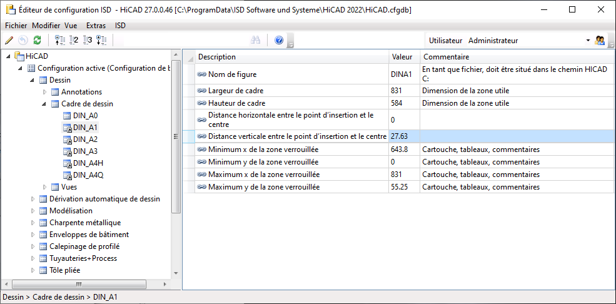Expand the Tôle pliée node
The image size is (616, 304).
coord(33,270)
